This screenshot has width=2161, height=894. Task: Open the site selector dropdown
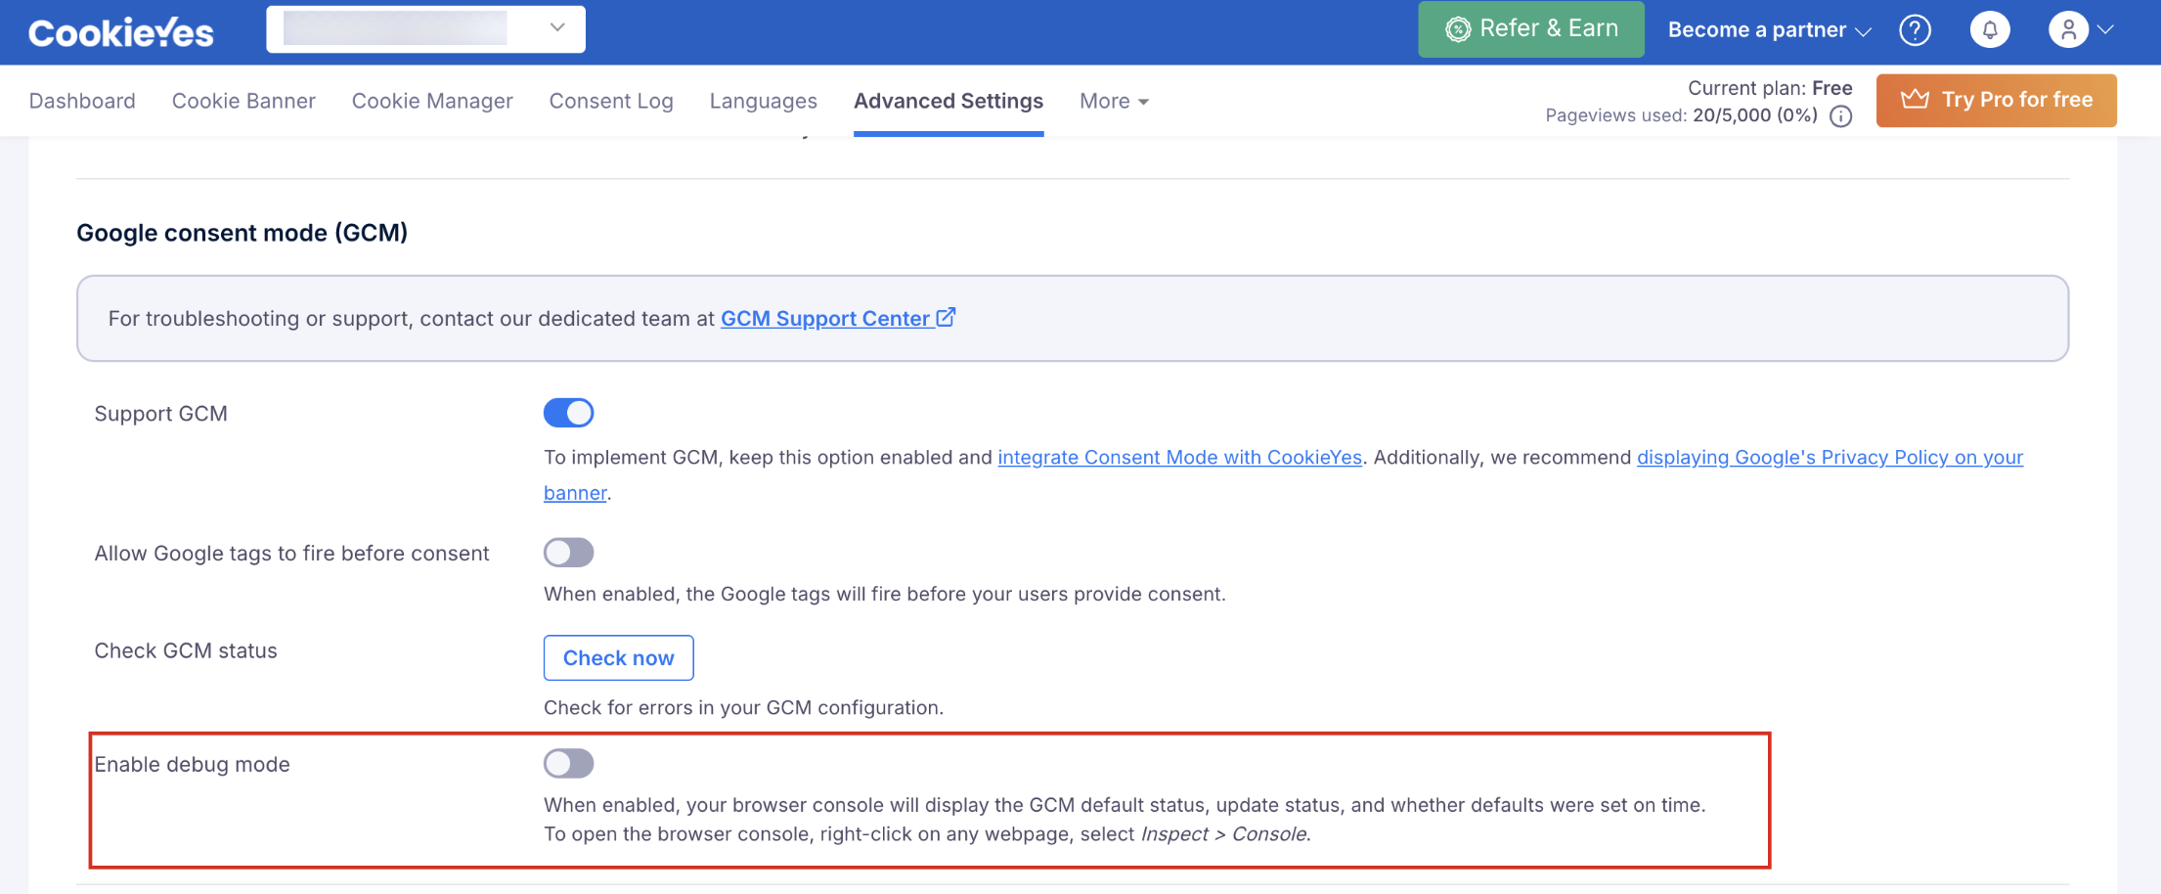[426, 29]
